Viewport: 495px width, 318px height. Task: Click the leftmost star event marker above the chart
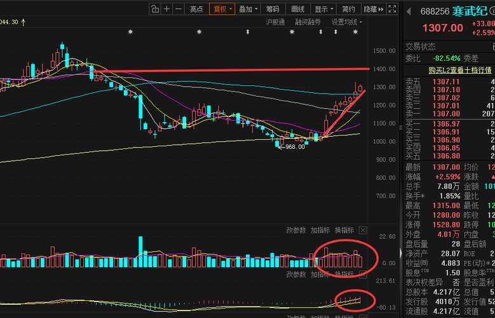(130, 32)
